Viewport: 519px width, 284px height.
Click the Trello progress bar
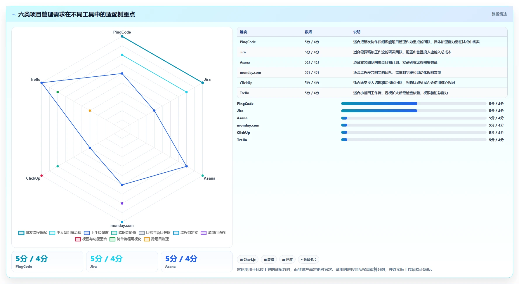click(x=414, y=140)
